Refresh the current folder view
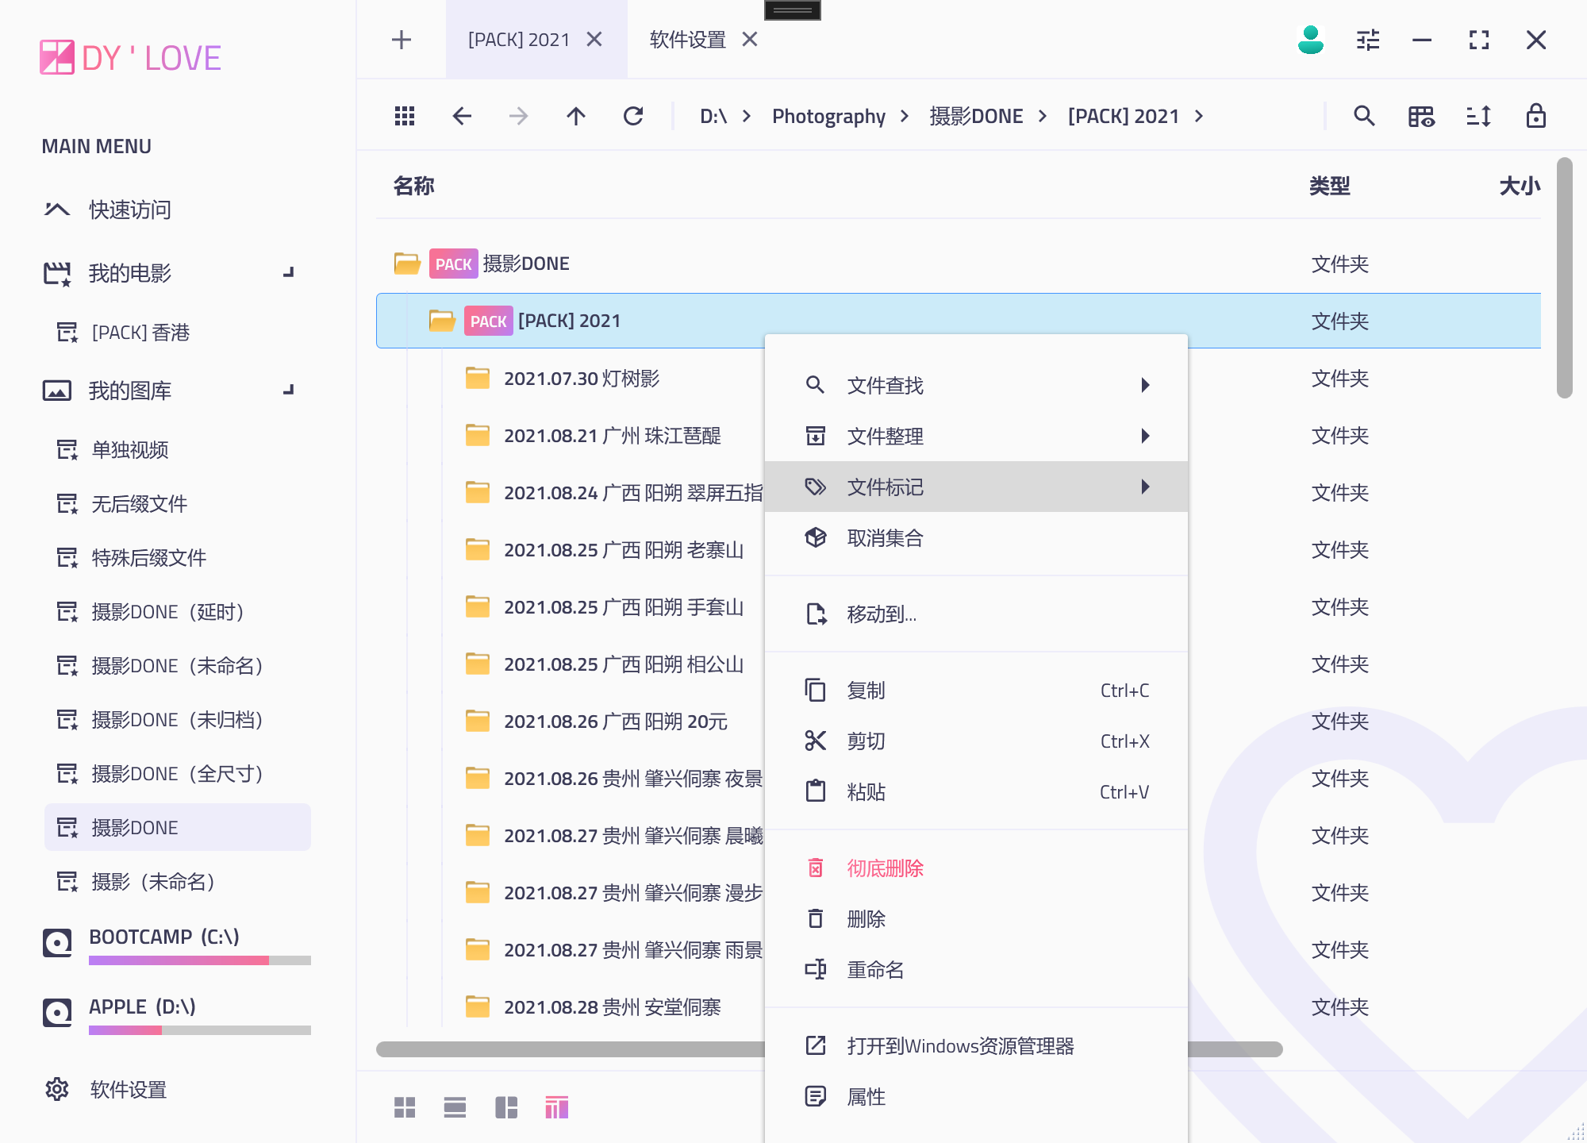Image resolution: width=1587 pixels, height=1143 pixels. pos(633,117)
